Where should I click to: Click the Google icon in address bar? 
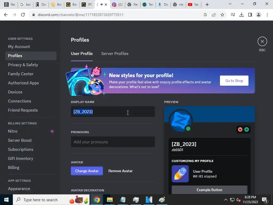[x=205, y=15]
